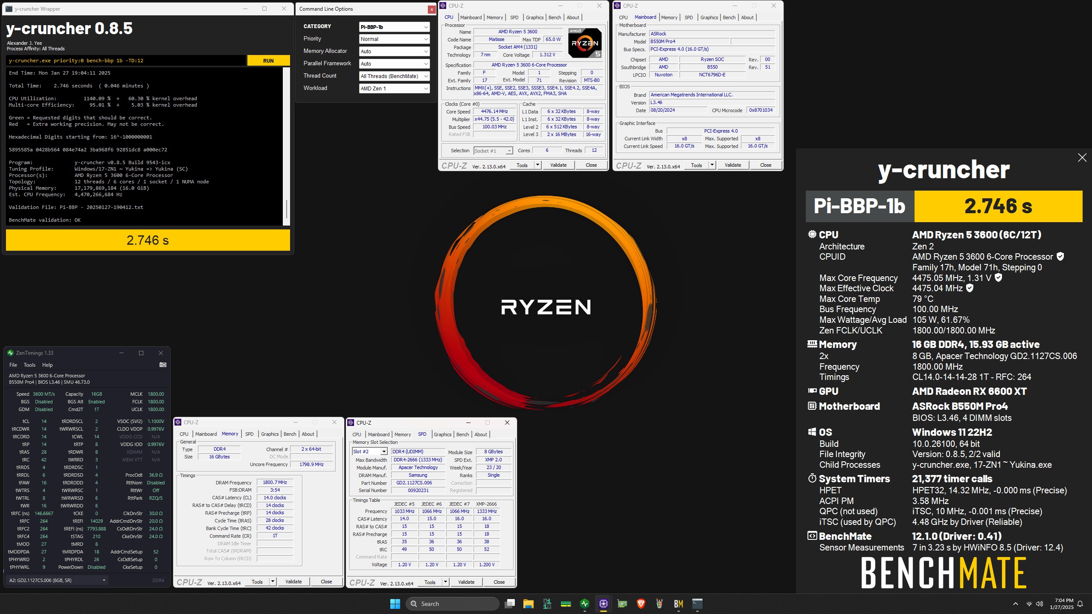Click the tRFC (ns) value 146.6667
The height and width of the screenshot is (614, 1092).
point(44,513)
